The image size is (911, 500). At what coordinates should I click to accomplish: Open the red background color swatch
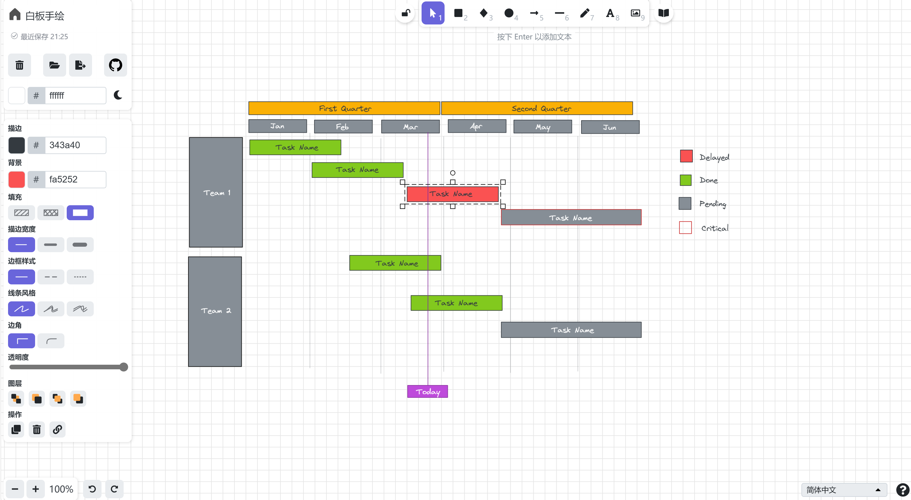pos(16,179)
